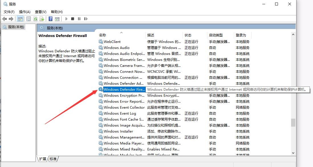Sort by the 启动类型 column header
This screenshot has height=167, width=313.
[216, 35]
